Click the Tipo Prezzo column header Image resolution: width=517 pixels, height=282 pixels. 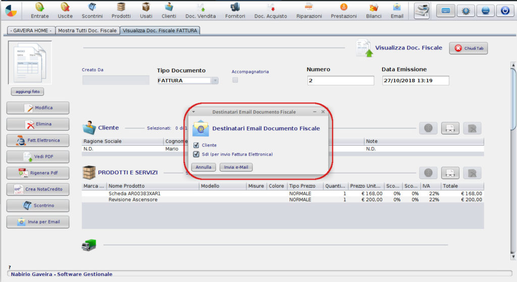[x=305, y=186]
